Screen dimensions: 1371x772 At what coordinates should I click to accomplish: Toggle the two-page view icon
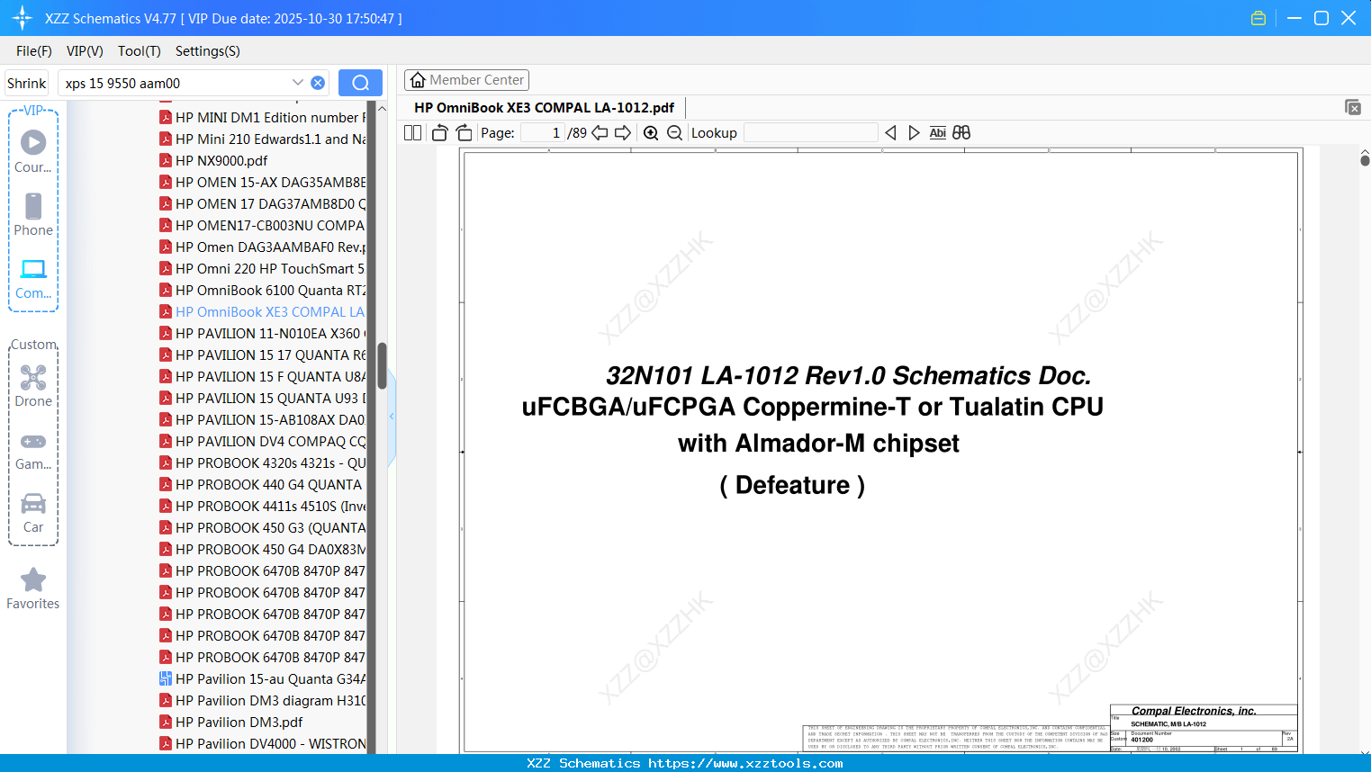coord(412,133)
